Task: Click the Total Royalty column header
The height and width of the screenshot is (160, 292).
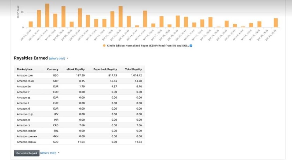Action: tap(133, 69)
